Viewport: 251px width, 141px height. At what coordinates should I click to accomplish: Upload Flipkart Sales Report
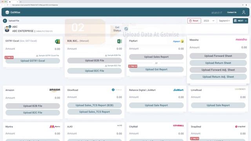[x=156, y=57]
